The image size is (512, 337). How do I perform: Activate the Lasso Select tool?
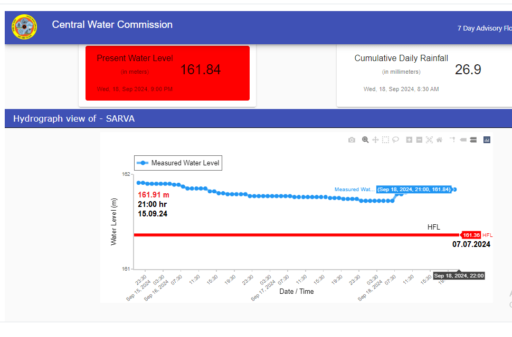pyautogui.click(x=395, y=140)
